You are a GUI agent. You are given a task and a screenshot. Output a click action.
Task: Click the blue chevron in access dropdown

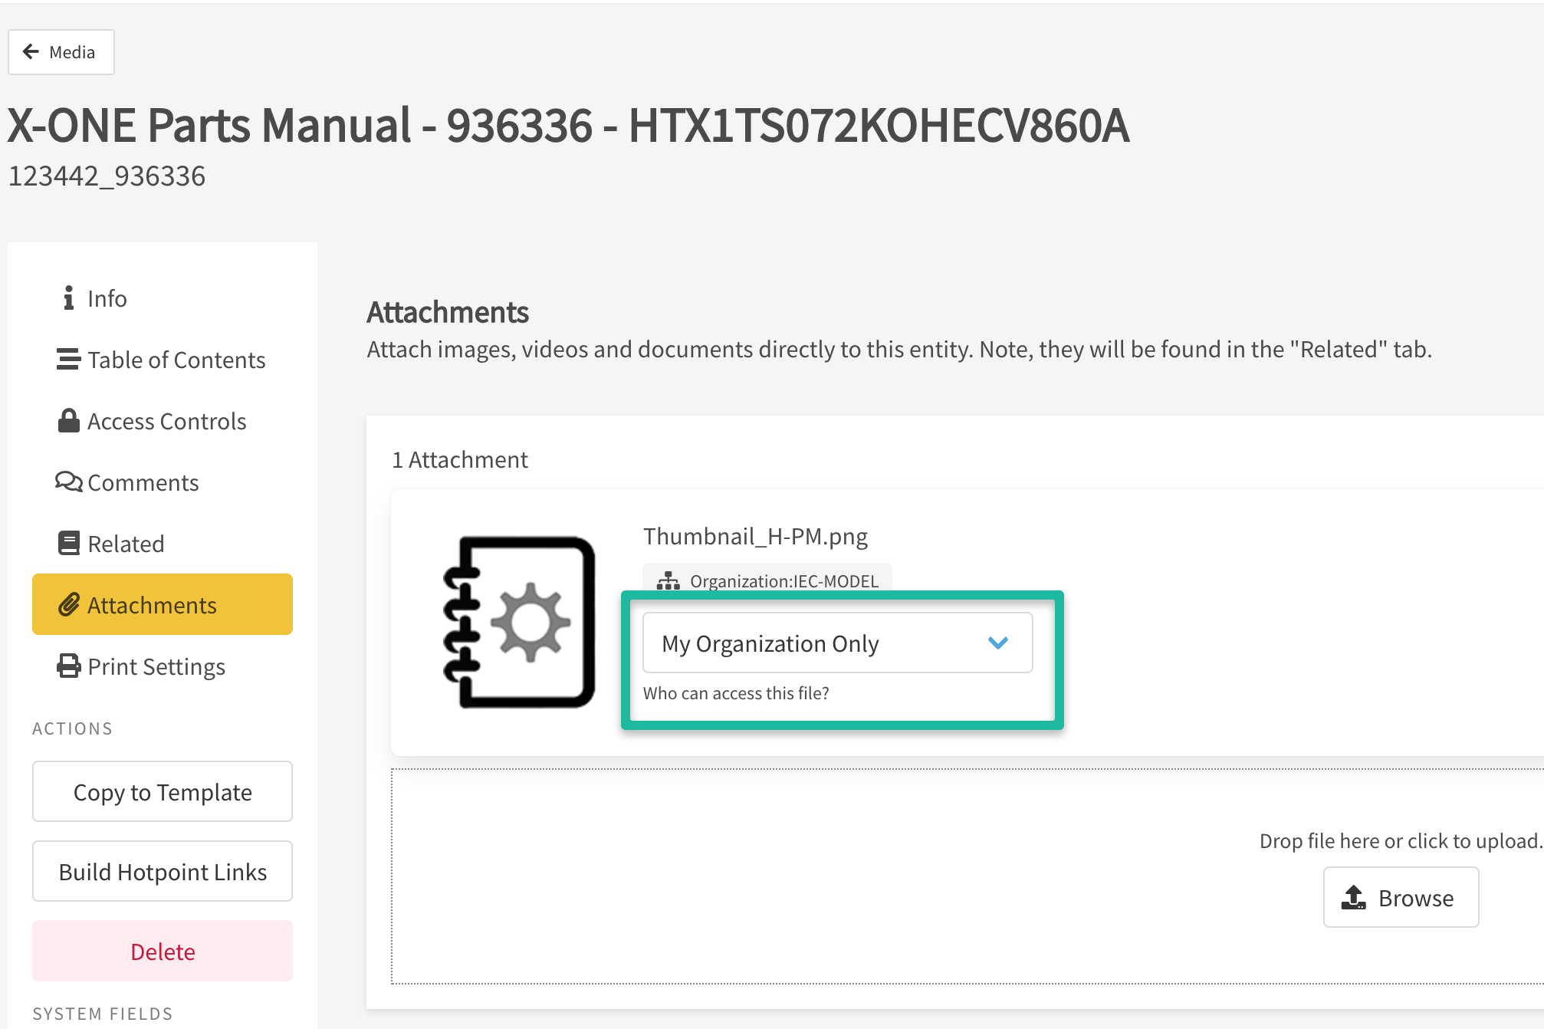point(997,643)
